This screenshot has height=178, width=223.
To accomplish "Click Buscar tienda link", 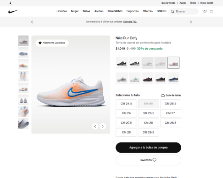I will point(168,3).
